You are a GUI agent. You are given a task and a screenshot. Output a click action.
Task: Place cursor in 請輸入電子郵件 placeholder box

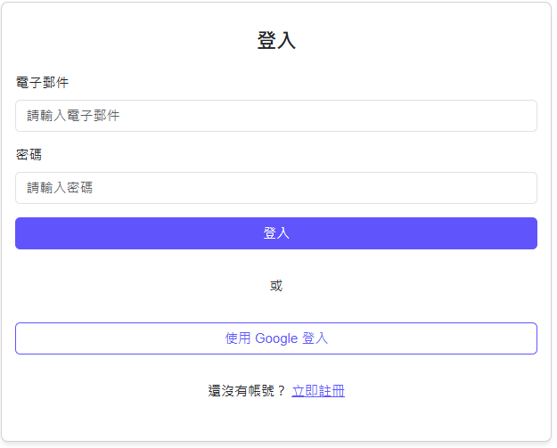[275, 116]
